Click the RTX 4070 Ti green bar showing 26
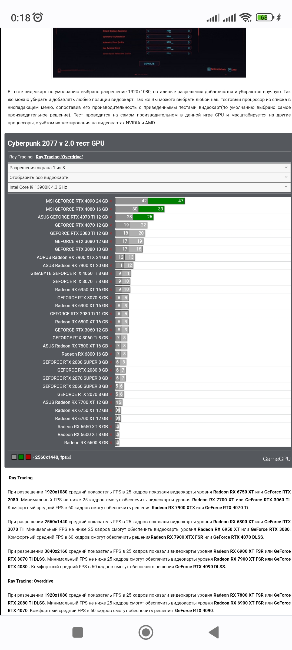The image size is (292, 650). (143, 217)
